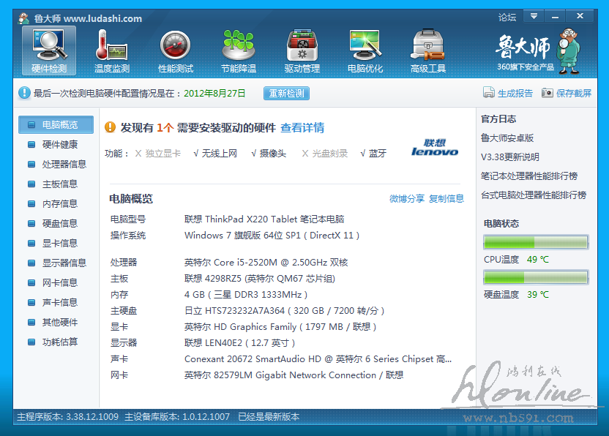Viewport: 609px width, 436px height.
Task: Click the 日立 HTS723232A7A364 hard disk text
Action: point(284,311)
